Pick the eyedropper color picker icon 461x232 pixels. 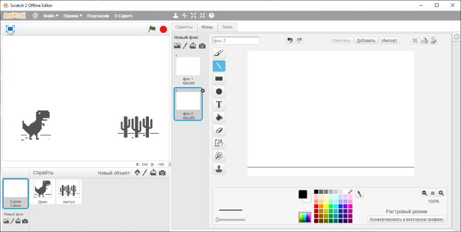click(359, 194)
